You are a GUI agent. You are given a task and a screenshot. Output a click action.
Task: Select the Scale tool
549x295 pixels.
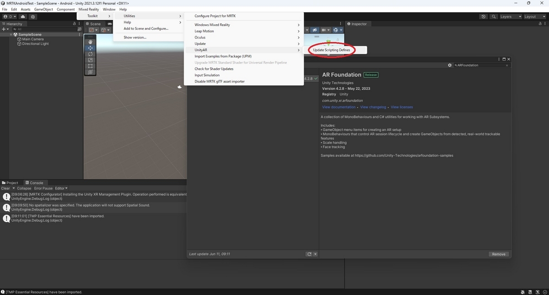click(x=91, y=60)
